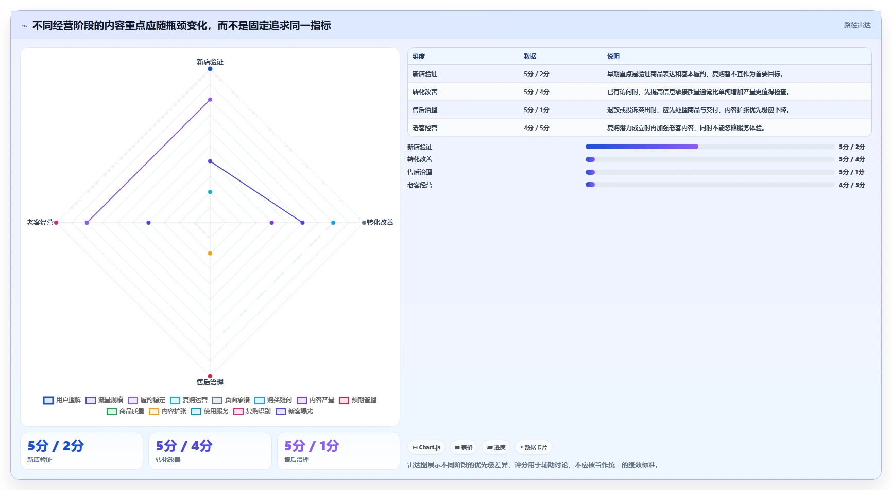The width and height of the screenshot is (892, 490).
Task: Click the 新店验证 radar axis label
Action: (x=210, y=62)
